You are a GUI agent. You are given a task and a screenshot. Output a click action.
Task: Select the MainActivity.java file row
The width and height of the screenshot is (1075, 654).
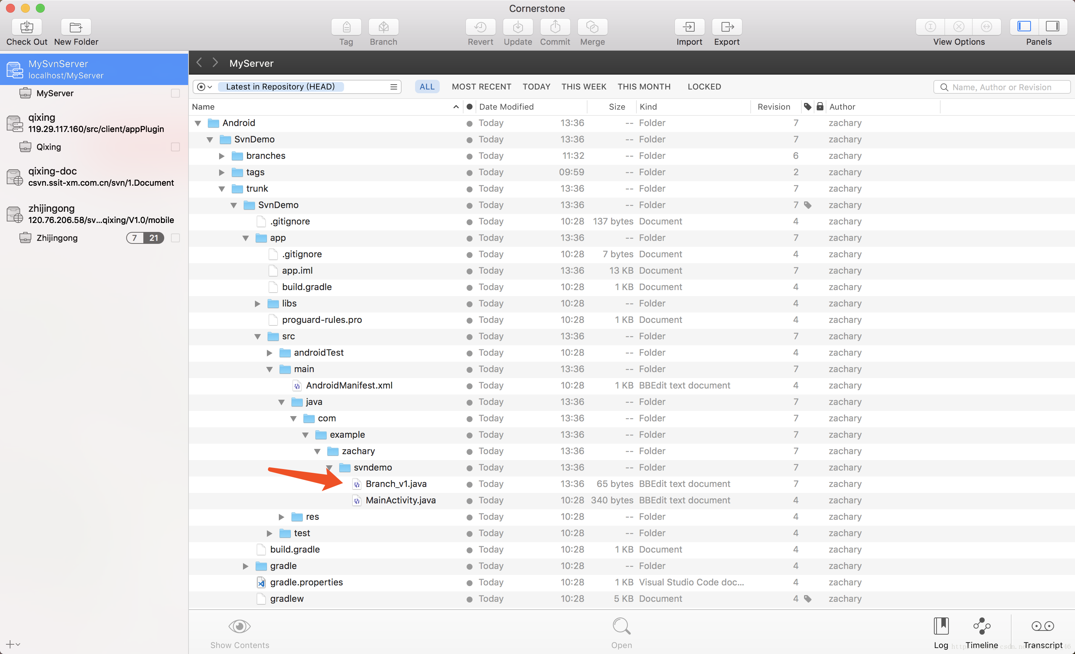click(x=632, y=501)
